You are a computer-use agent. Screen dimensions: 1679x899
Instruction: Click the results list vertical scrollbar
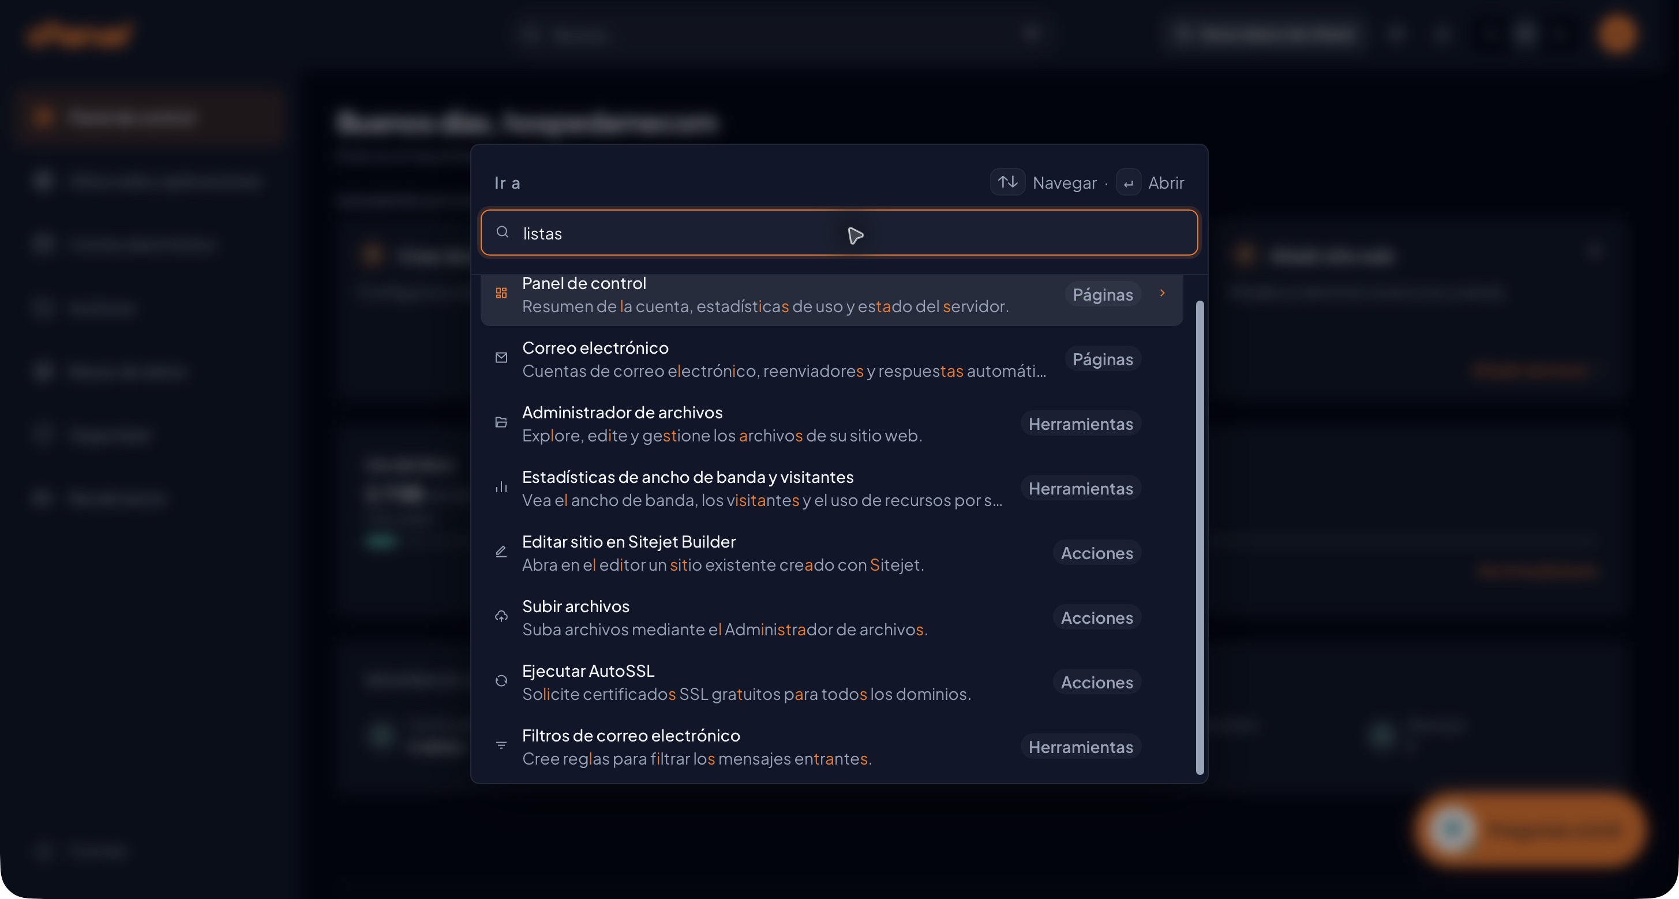tap(1200, 537)
